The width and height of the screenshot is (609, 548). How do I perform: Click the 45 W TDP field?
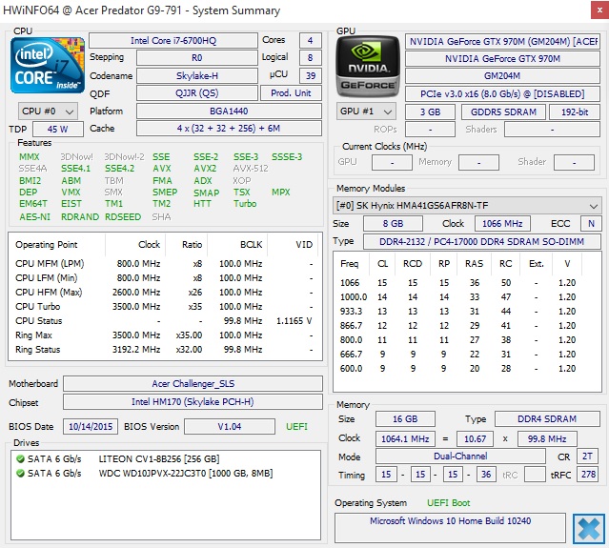click(58, 129)
